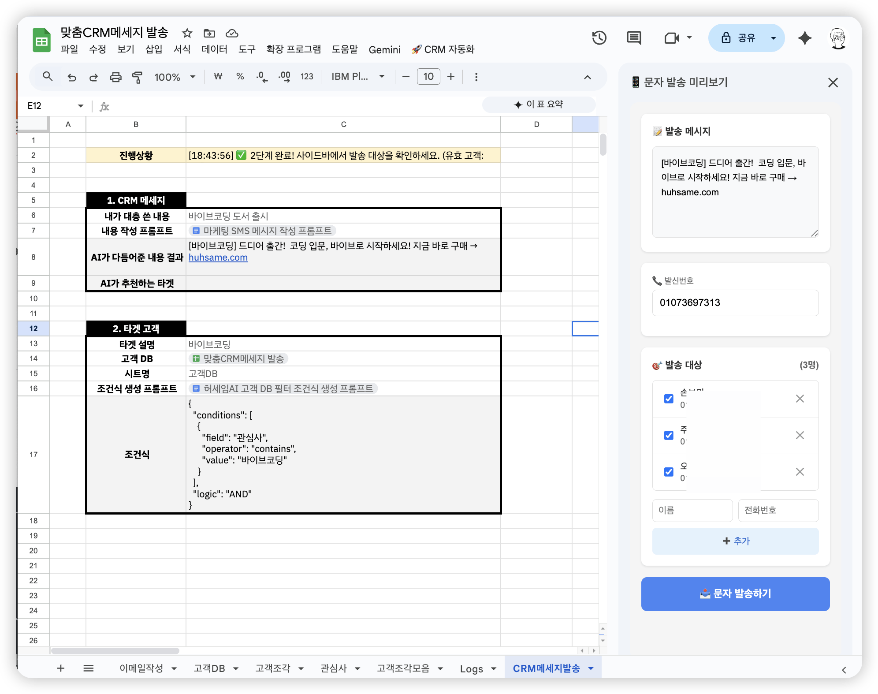Uncheck the second recipient checkbox

pos(669,435)
